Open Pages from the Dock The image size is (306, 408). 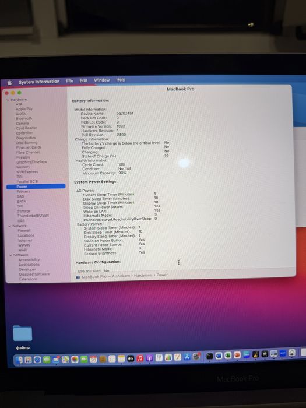(178, 357)
